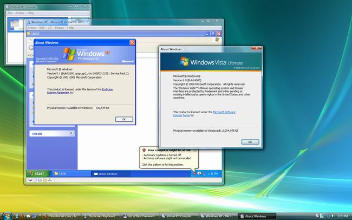
Task: Switch to On-Screen Keyboard taskbar button
Action: click(100, 216)
